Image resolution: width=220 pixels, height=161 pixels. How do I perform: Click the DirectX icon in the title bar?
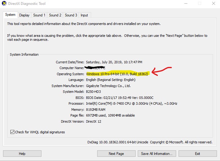pyautogui.click(x=4, y=4)
